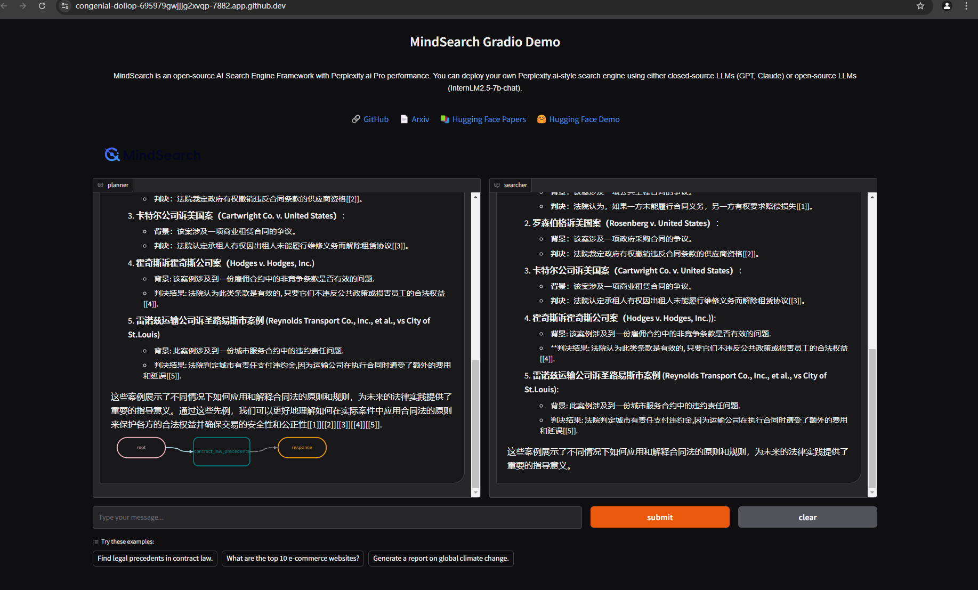Viewport: 978px width, 590px height.
Task: Click the chat icon on the planner panel
Action: 101,185
